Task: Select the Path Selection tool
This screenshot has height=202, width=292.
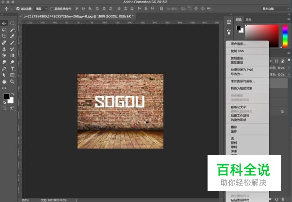Action: coord(4,75)
